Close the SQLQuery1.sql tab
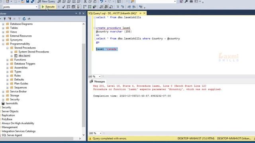This screenshot has height=143, width=255. (x=144, y=13)
